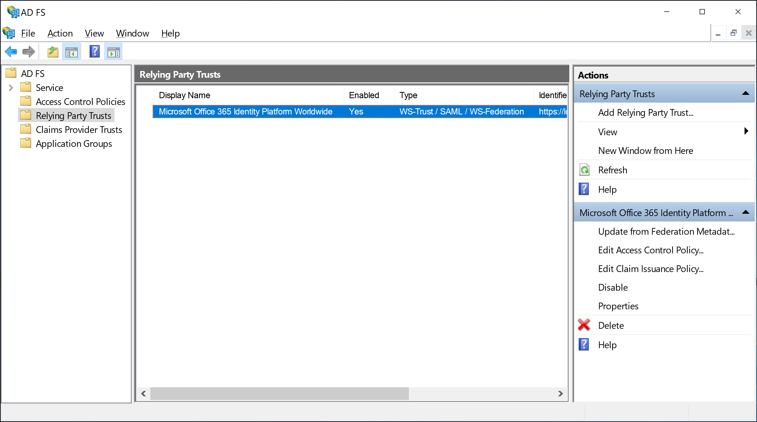Image resolution: width=757 pixels, height=422 pixels.
Task: Click the horizontal scrollbar right arrow
Action: pyautogui.click(x=560, y=394)
